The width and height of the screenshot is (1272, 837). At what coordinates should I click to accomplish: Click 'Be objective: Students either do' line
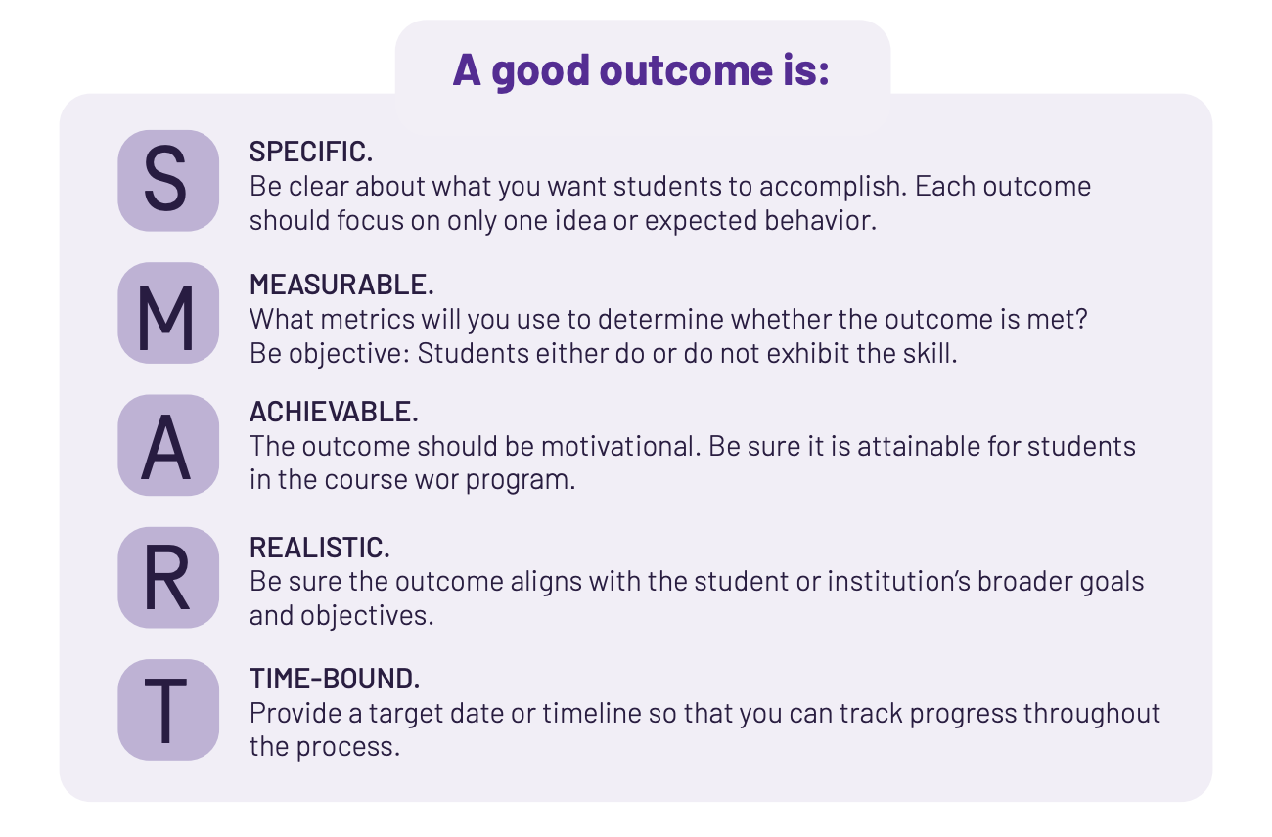tap(604, 353)
